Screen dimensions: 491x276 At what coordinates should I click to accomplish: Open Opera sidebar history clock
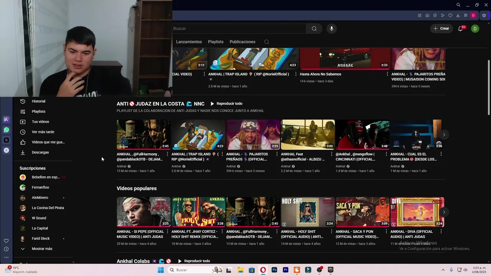click(6, 249)
